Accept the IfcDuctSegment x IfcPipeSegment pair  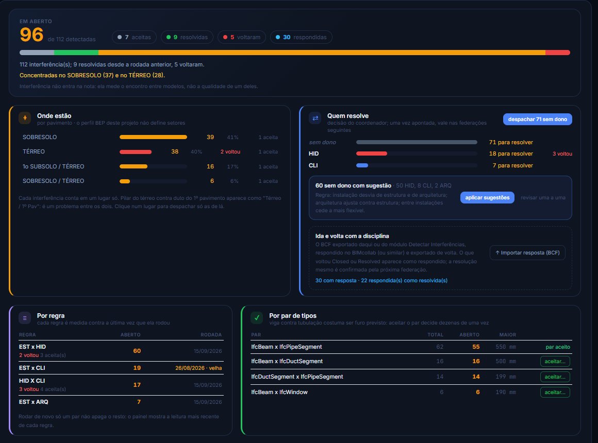point(555,377)
